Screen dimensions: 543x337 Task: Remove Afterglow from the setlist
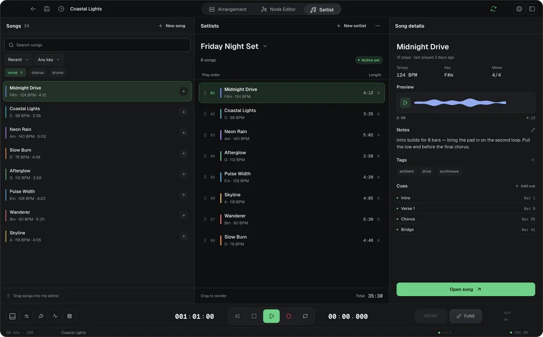[x=378, y=156]
